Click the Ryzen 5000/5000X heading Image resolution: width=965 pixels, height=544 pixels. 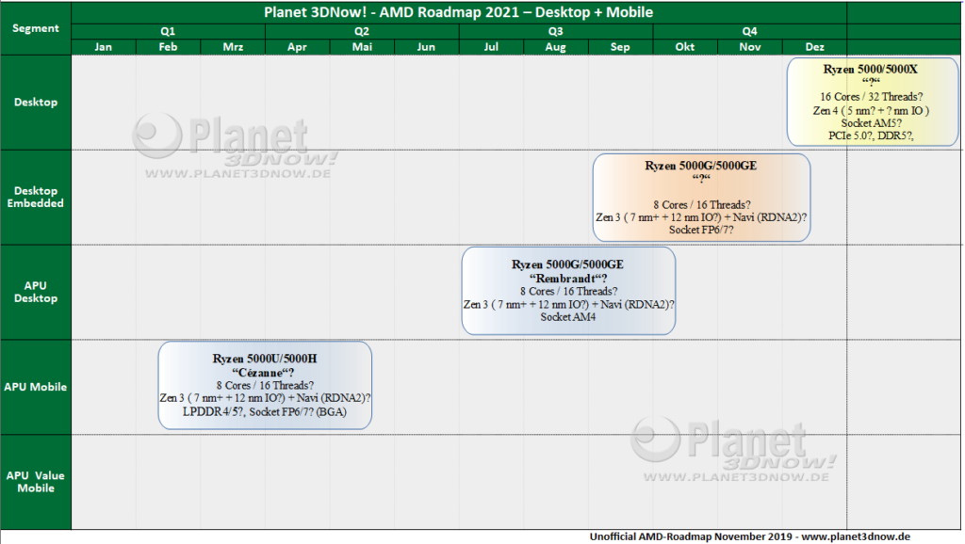click(x=870, y=70)
